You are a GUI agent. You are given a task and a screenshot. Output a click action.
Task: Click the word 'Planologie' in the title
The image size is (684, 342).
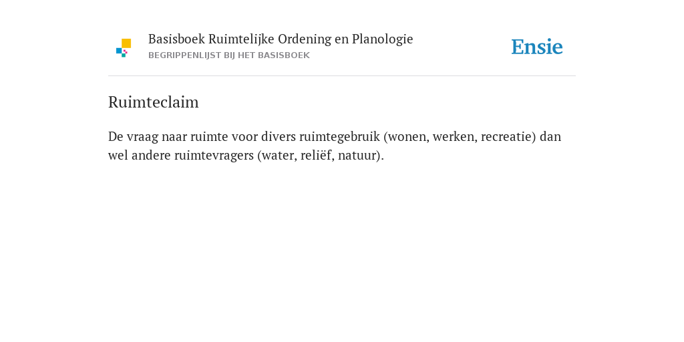tap(383, 39)
